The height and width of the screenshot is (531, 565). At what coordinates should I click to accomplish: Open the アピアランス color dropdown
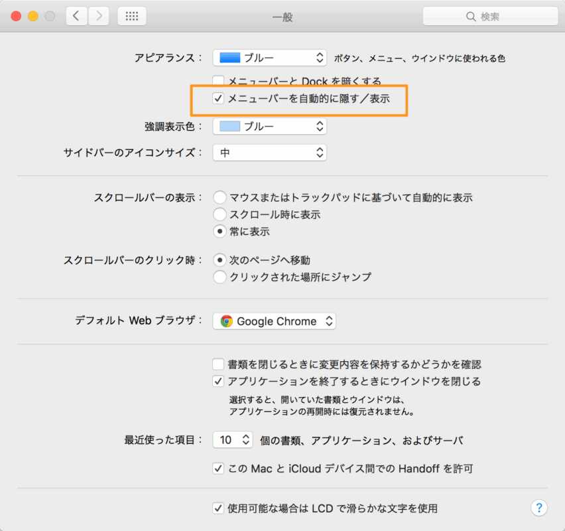click(x=270, y=58)
